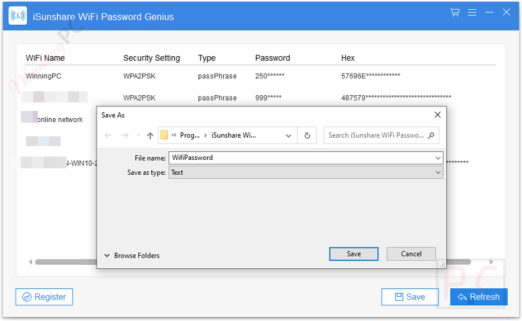Click the folder icon in address bar
The image size is (522, 321).
(164, 135)
